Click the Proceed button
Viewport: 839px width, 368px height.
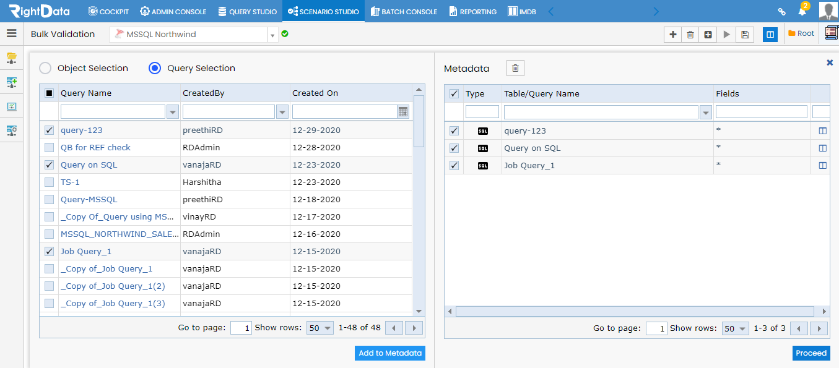(811, 353)
